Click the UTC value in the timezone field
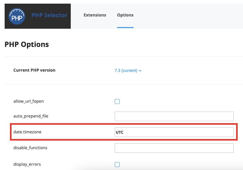 pyautogui.click(x=119, y=132)
